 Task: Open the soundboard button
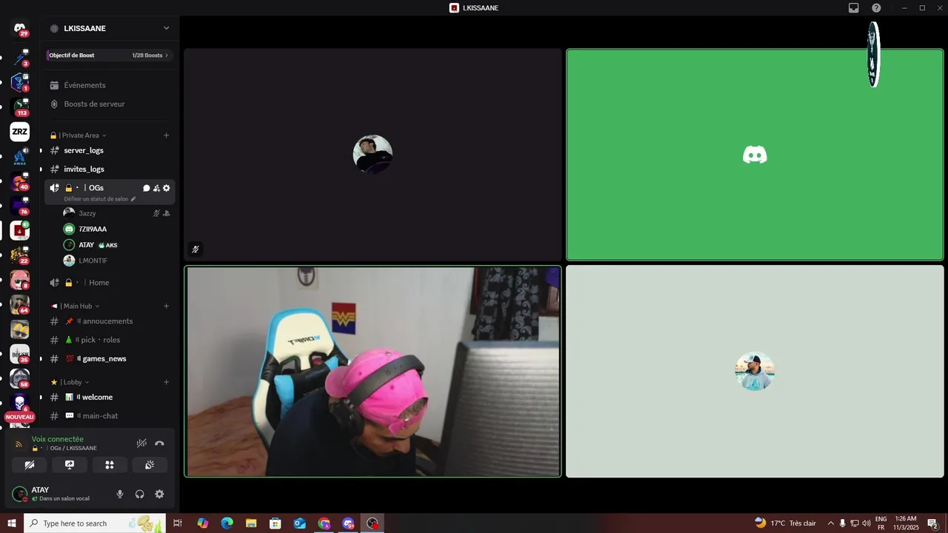click(x=150, y=465)
